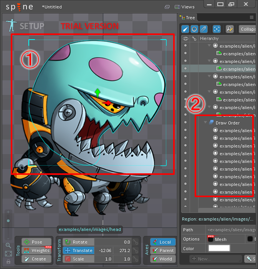This screenshot has width=258, height=269.
Task: Toggle the slots circle filter icon
Action: 194,29
